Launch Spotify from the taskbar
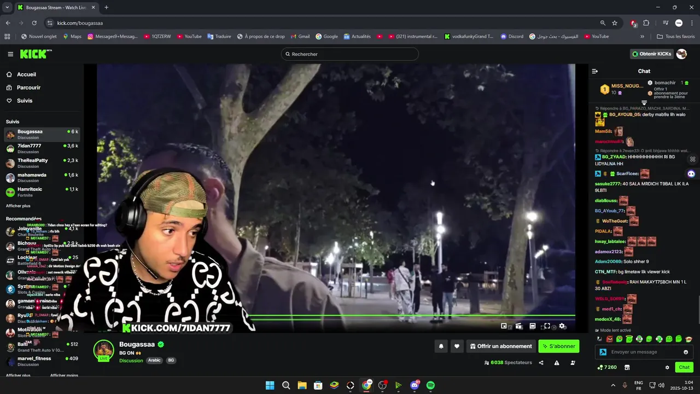The width and height of the screenshot is (700, 394). (x=430, y=385)
